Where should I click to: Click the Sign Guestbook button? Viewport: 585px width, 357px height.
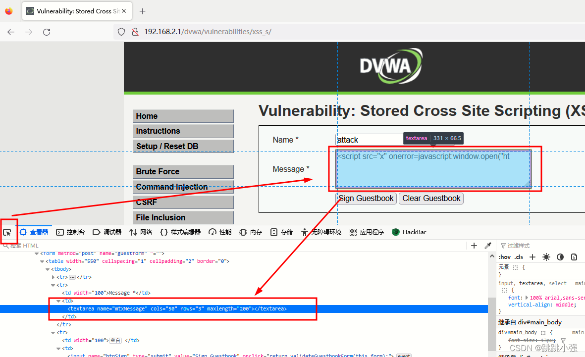(366, 199)
